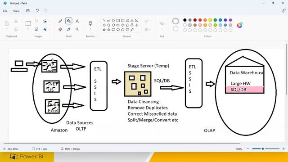
Task: Click the Four-point star shape
Action: (x=137, y=25)
